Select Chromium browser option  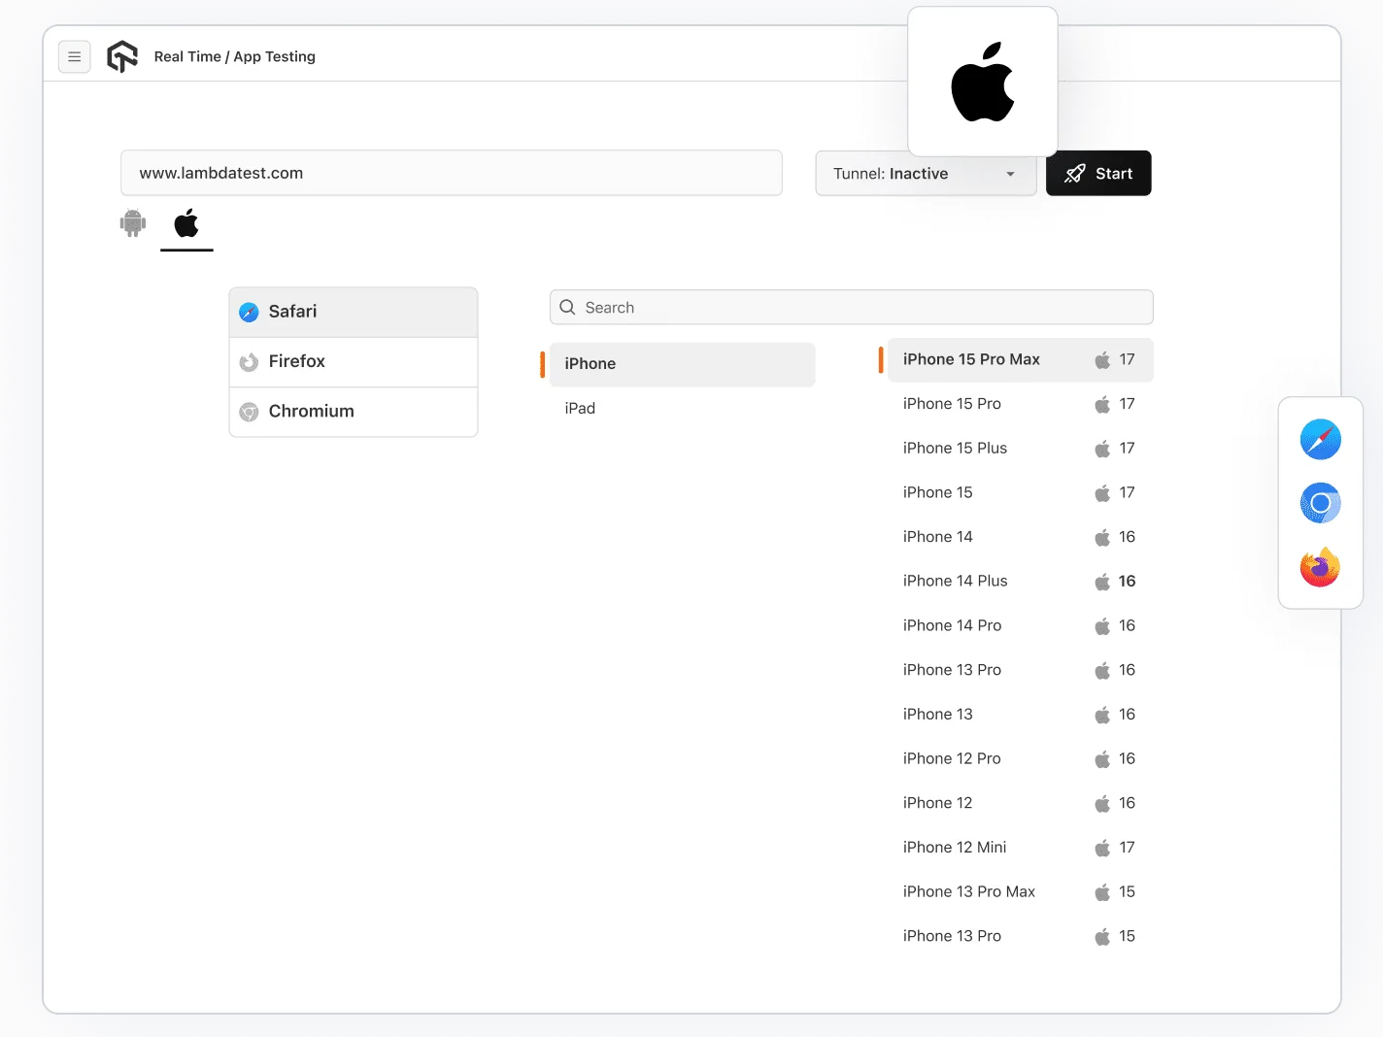click(x=353, y=411)
